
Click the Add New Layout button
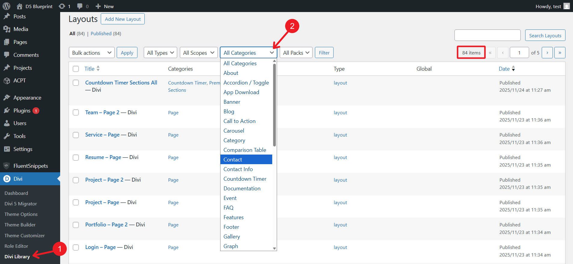123,19
